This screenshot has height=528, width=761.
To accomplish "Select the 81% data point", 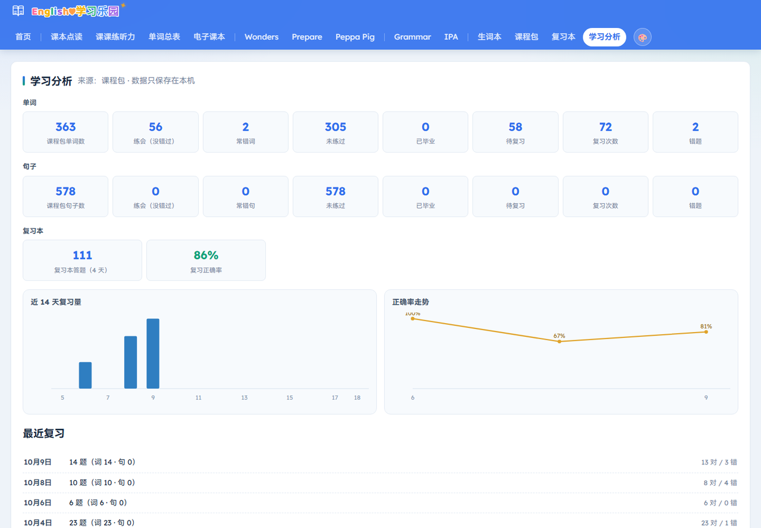I will 706,332.
